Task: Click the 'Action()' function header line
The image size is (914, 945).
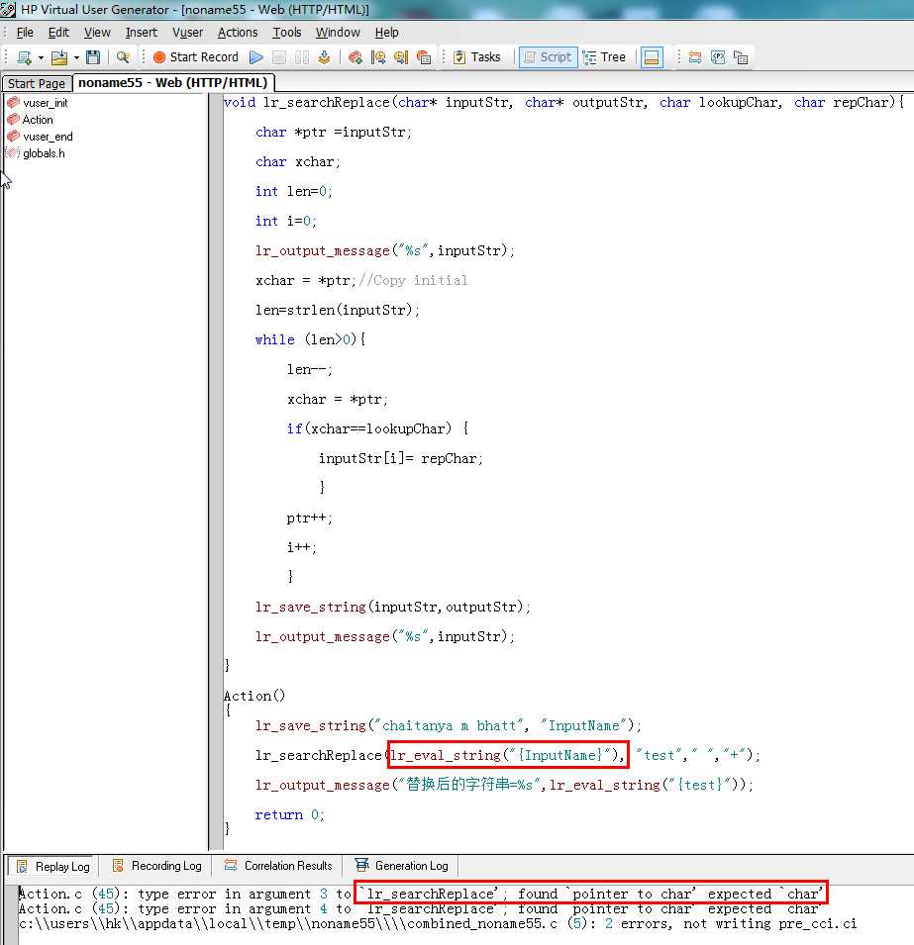Action: [254, 696]
